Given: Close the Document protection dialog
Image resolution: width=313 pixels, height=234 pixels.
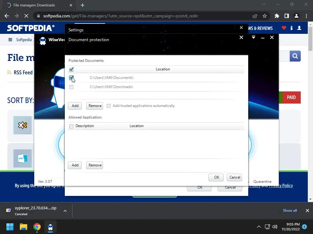Looking at the screenshot, I should click(x=241, y=37).
